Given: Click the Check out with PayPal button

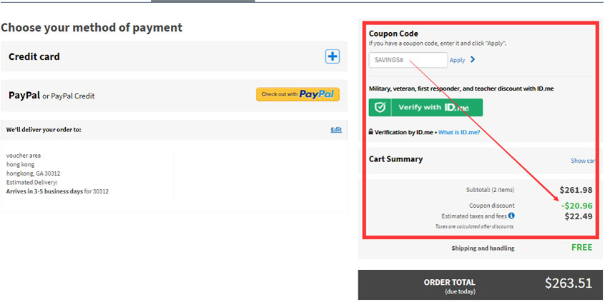Looking at the screenshot, I should pos(297,94).
